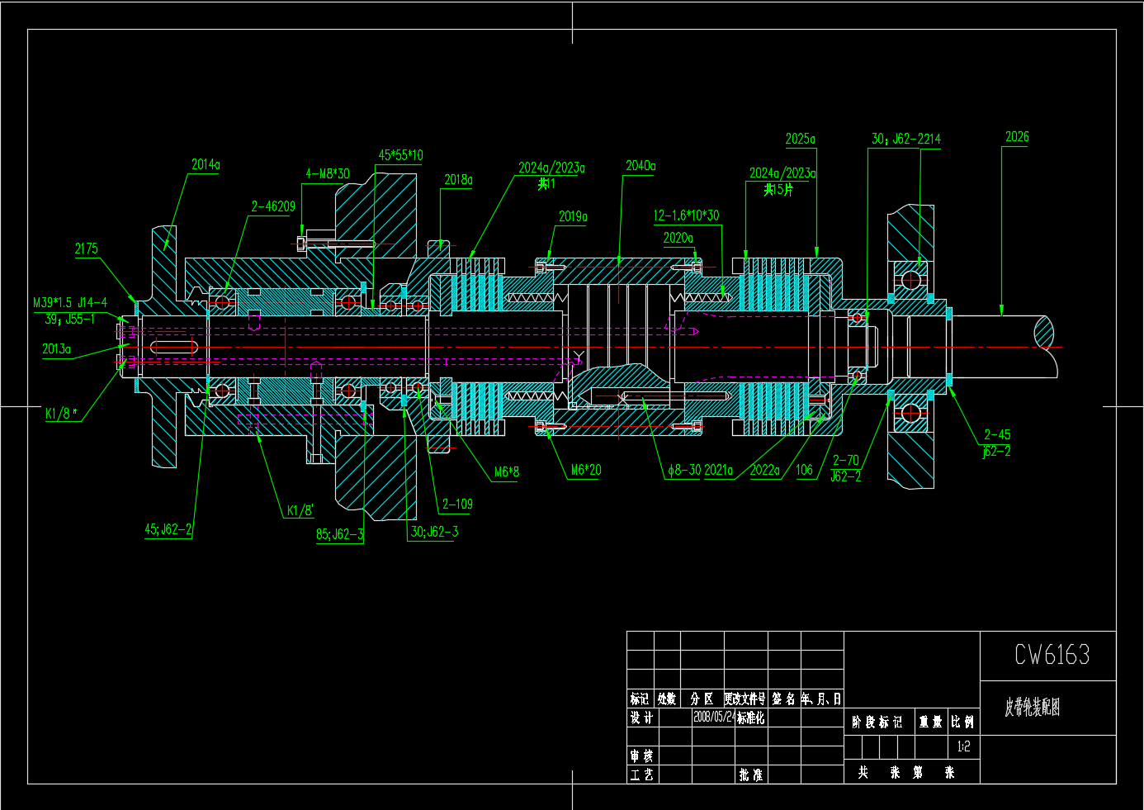The height and width of the screenshot is (810, 1144).
Task: Select the 2175 part annotation
Action: pyautogui.click(x=86, y=249)
